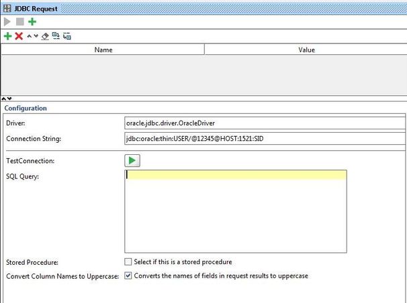Expand properties panel with splitter down arrow
This screenshot has height=303, width=407.
pyautogui.click(x=9, y=99)
